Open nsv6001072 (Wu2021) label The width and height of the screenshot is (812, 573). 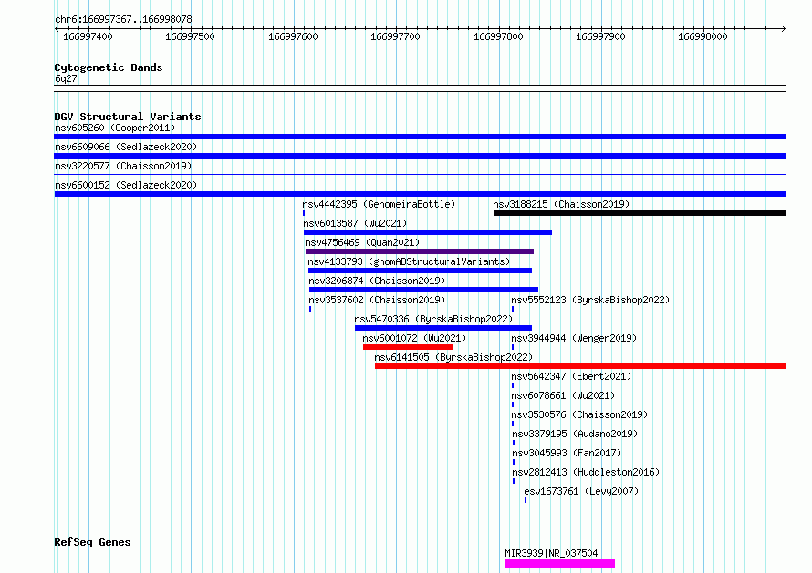(x=414, y=338)
